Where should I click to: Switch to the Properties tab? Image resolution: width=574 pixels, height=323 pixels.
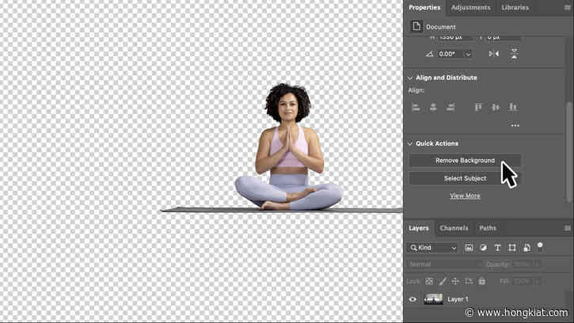[424, 7]
